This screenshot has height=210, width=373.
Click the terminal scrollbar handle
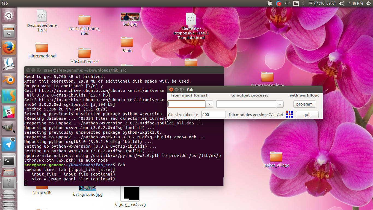click(223, 181)
